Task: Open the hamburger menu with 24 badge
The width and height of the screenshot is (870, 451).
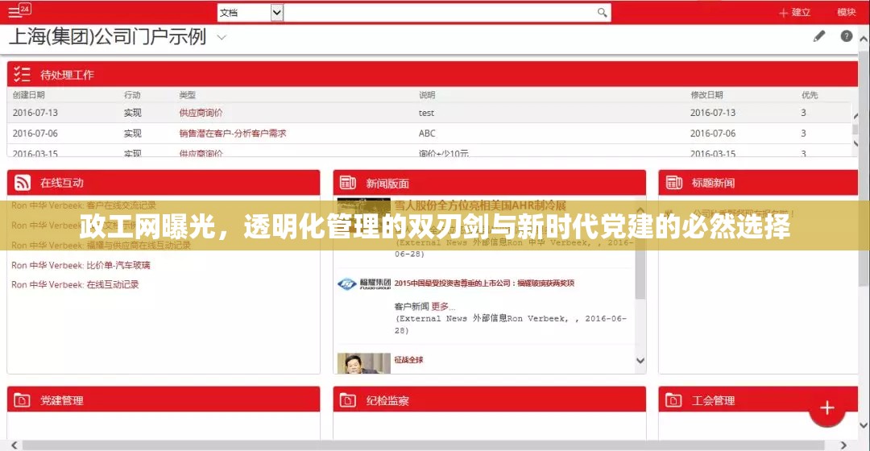Action: pyautogui.click(x=19, y=11)
